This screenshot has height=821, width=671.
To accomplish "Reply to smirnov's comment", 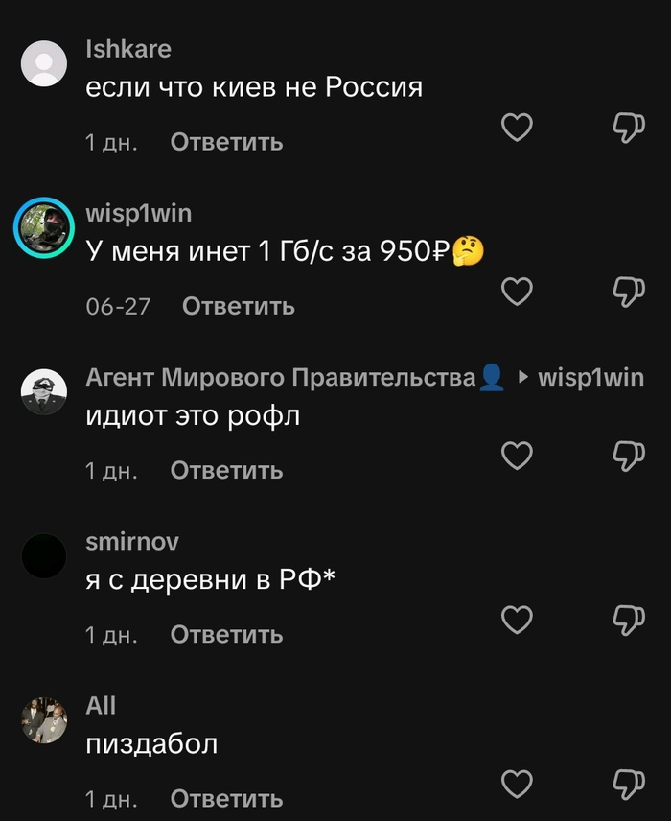I will click(226, 634).
